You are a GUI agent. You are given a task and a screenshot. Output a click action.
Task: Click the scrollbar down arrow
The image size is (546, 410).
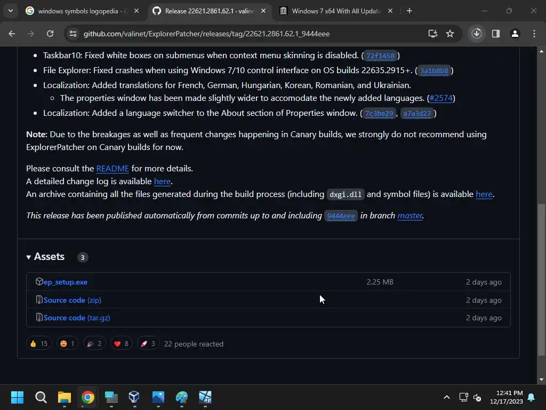tap(541, 380)
